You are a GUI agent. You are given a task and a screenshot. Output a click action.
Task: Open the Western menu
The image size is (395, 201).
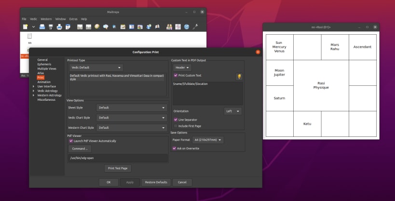46,19
